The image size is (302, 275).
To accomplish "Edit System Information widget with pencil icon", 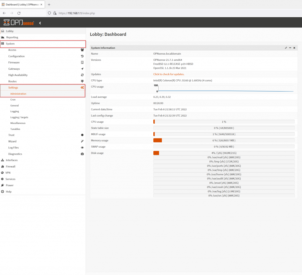I will (285, 48).
